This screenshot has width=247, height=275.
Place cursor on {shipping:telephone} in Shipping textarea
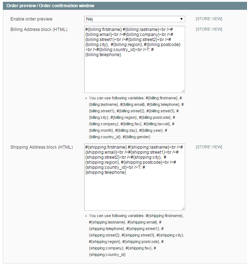(105, 172)
